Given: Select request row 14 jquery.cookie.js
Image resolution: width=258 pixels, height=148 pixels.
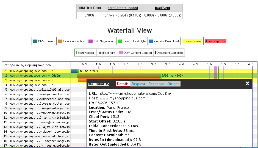Looking at the screenshot, I should [x=36, y=132].
